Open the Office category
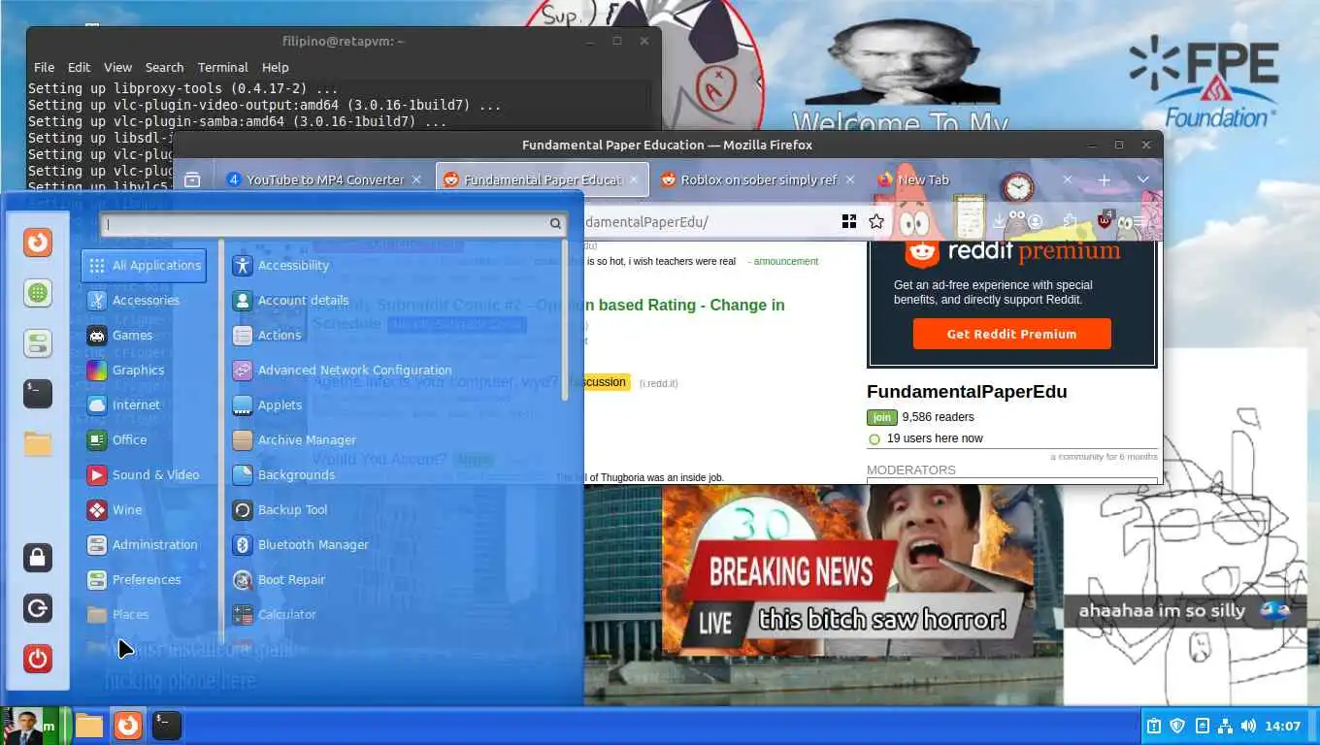Viewport: 1320px width, 745px height. [144, 439]
